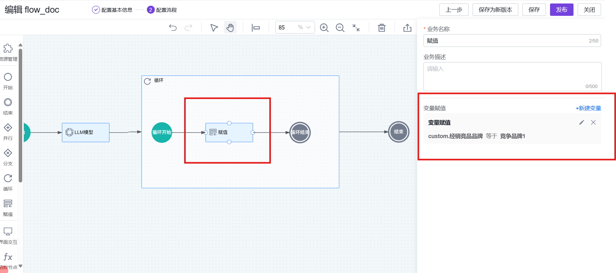Edit the 变量赋值 entry with pencil
This screenshot has height=273, width=616.
coord(581,123)
